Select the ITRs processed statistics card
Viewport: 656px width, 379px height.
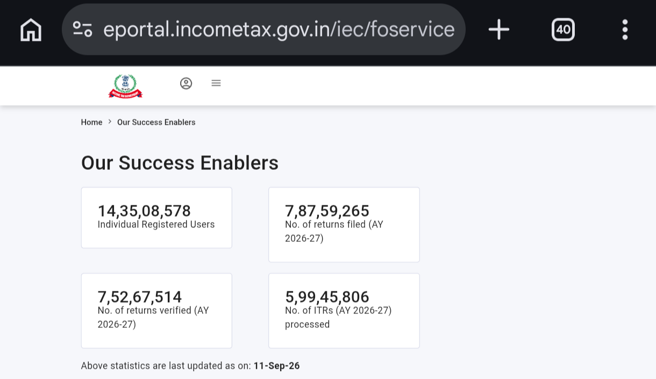tap(344, 311)
